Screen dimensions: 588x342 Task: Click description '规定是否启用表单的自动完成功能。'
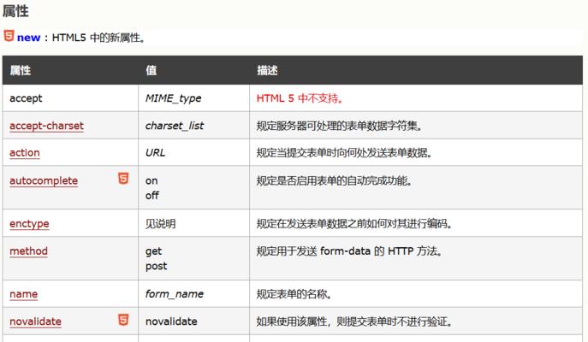click(x=334, y=180)
